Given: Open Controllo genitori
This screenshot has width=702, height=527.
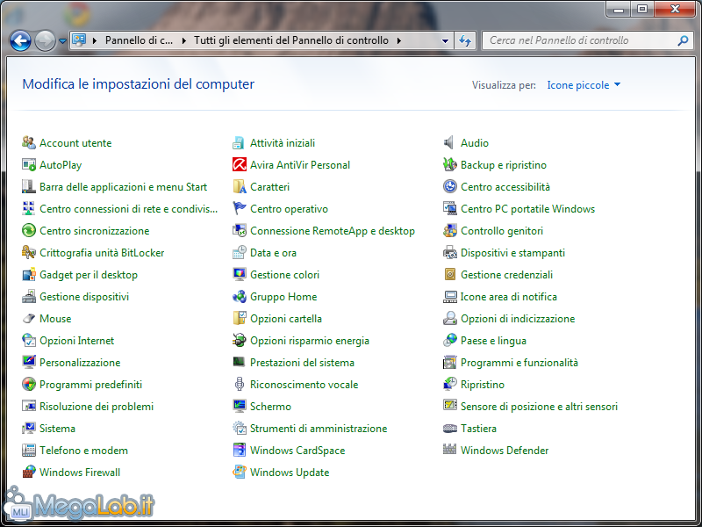Looking at the screenshot, I should (502, 231).
